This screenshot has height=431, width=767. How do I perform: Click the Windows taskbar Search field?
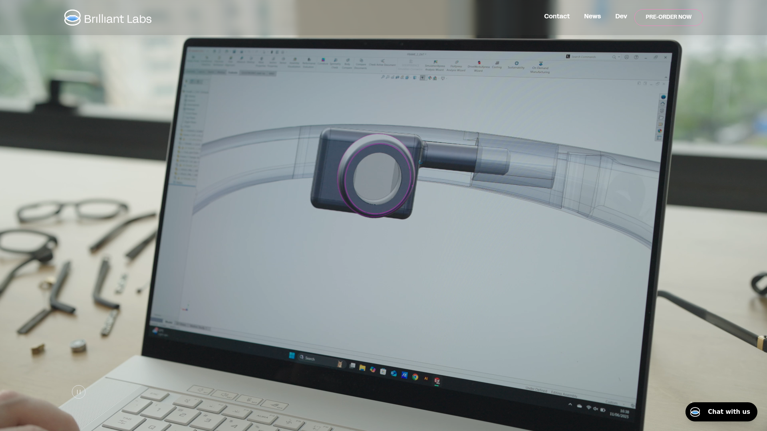316,359
